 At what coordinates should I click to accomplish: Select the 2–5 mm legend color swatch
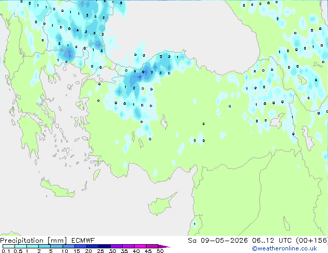tap(44, 246)
